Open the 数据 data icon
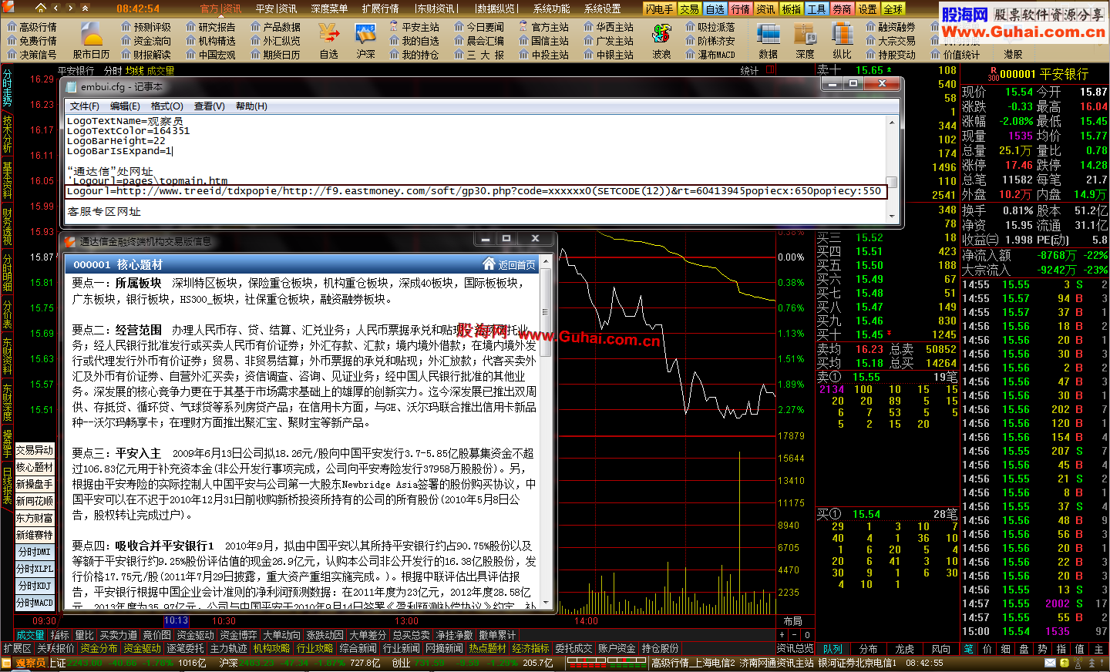 [768, 41]
